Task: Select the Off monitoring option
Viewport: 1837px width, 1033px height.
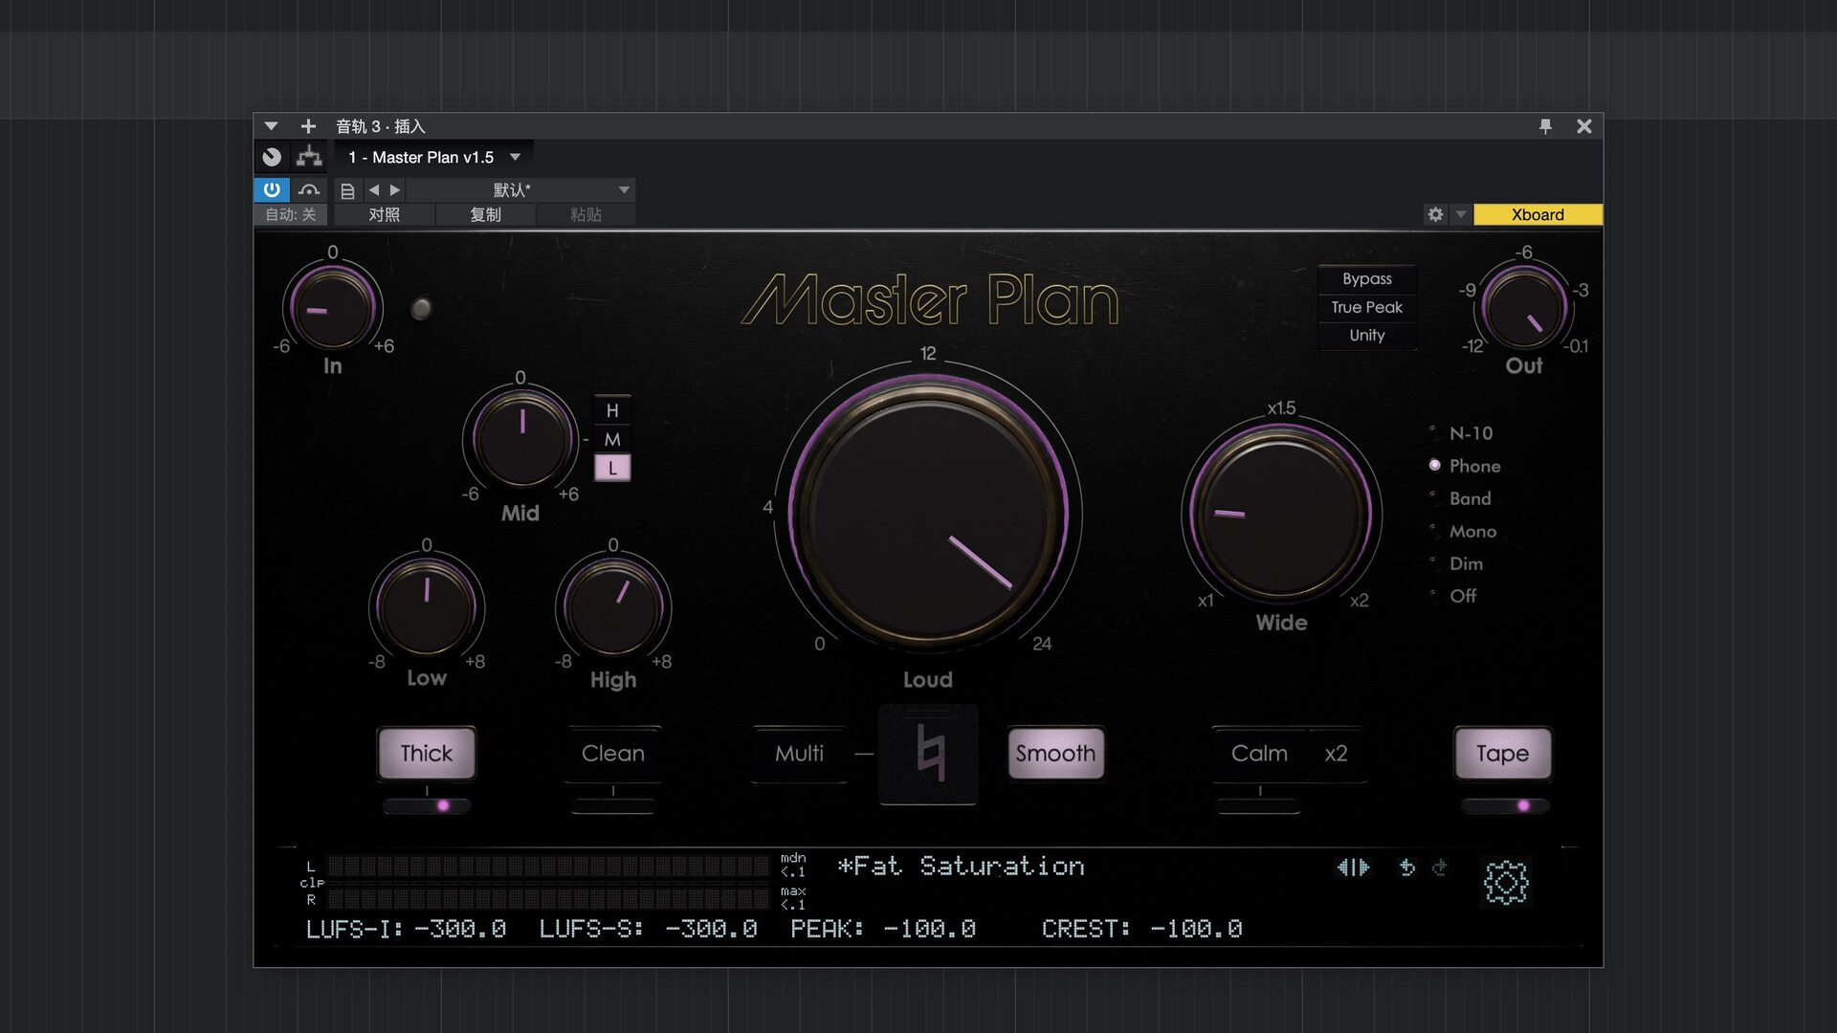Action: click(x=1453, y=596)
